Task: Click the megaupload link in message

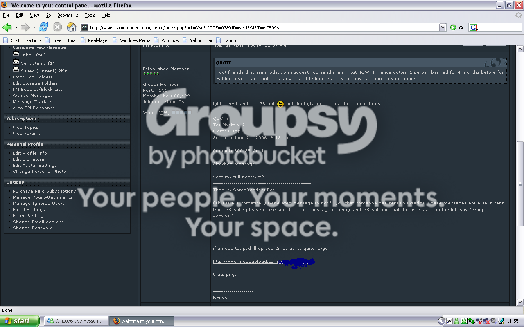Action: point(246,262)
